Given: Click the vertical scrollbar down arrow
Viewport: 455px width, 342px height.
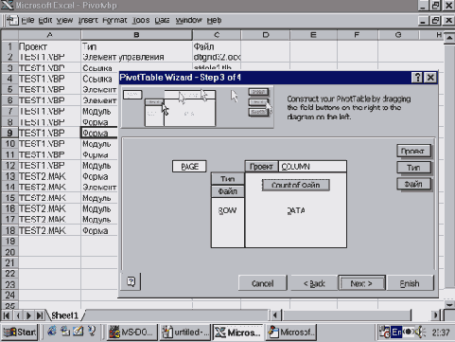Looking at the screenshot, I should click(449, 304).
